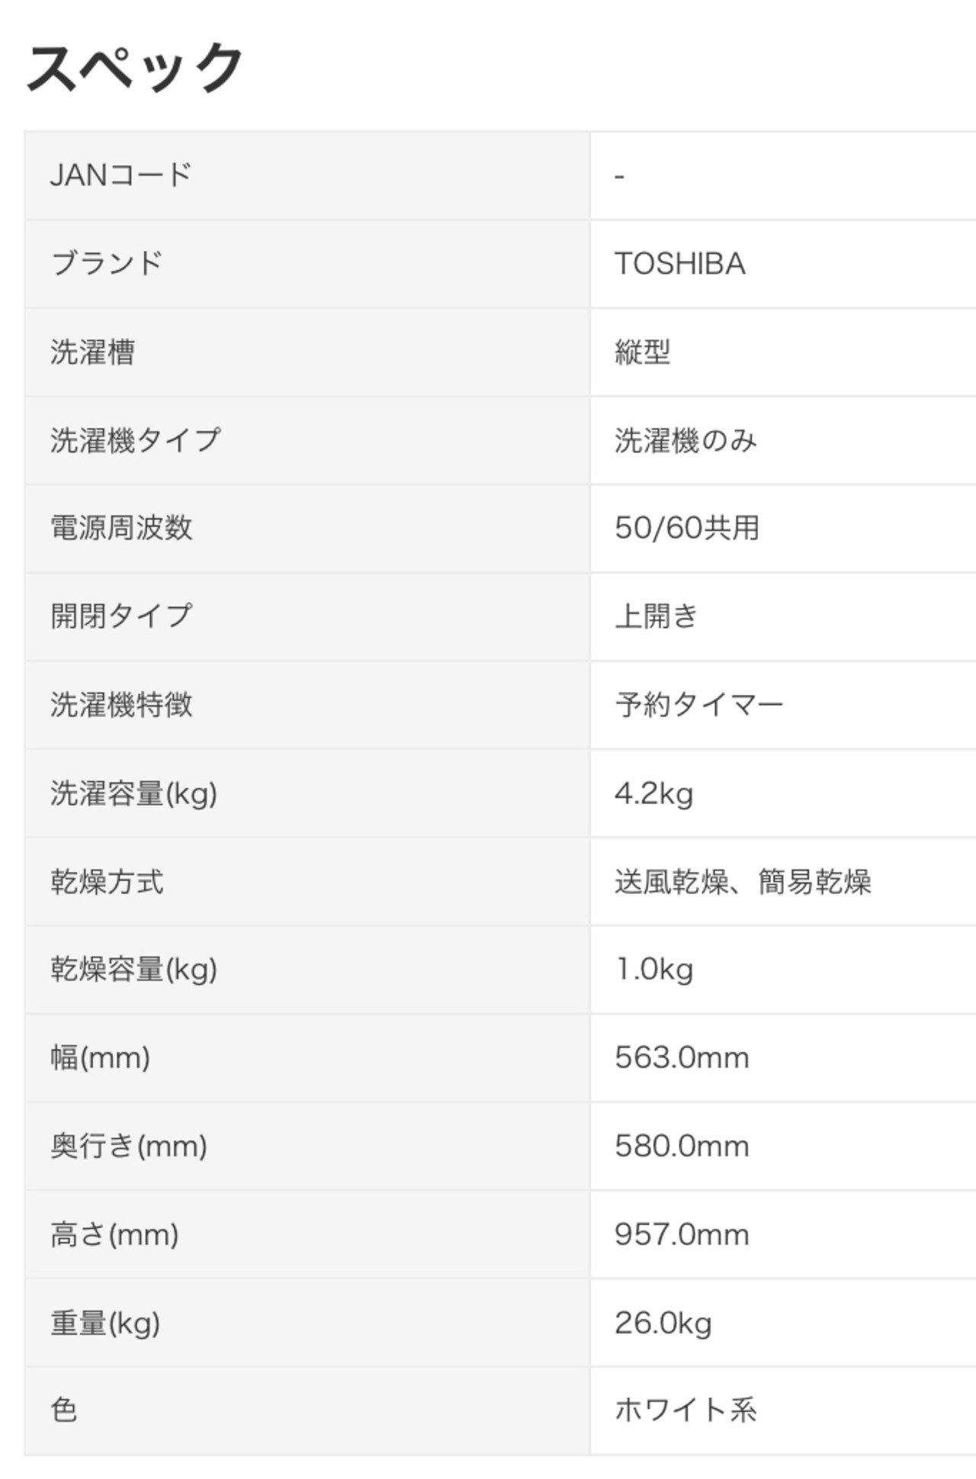Click the TOSHIBA brand value
The height and width of the screenshot is (1479, 976).
[680, 264]
